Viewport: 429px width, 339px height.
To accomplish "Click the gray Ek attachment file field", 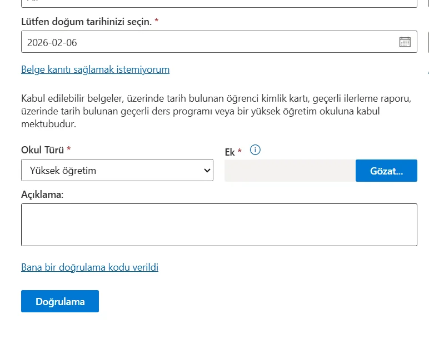I will [290, 171].
